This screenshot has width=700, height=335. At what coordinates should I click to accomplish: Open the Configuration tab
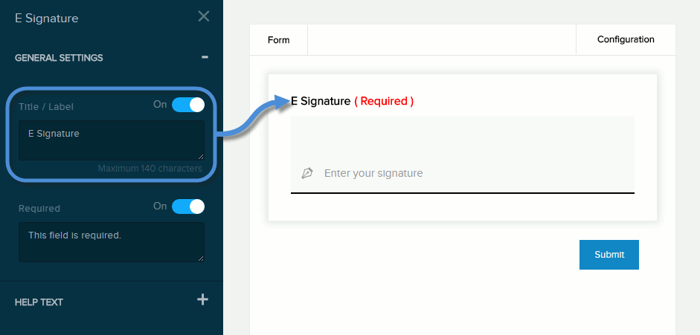pyautogui.click(x=626, y=40)
